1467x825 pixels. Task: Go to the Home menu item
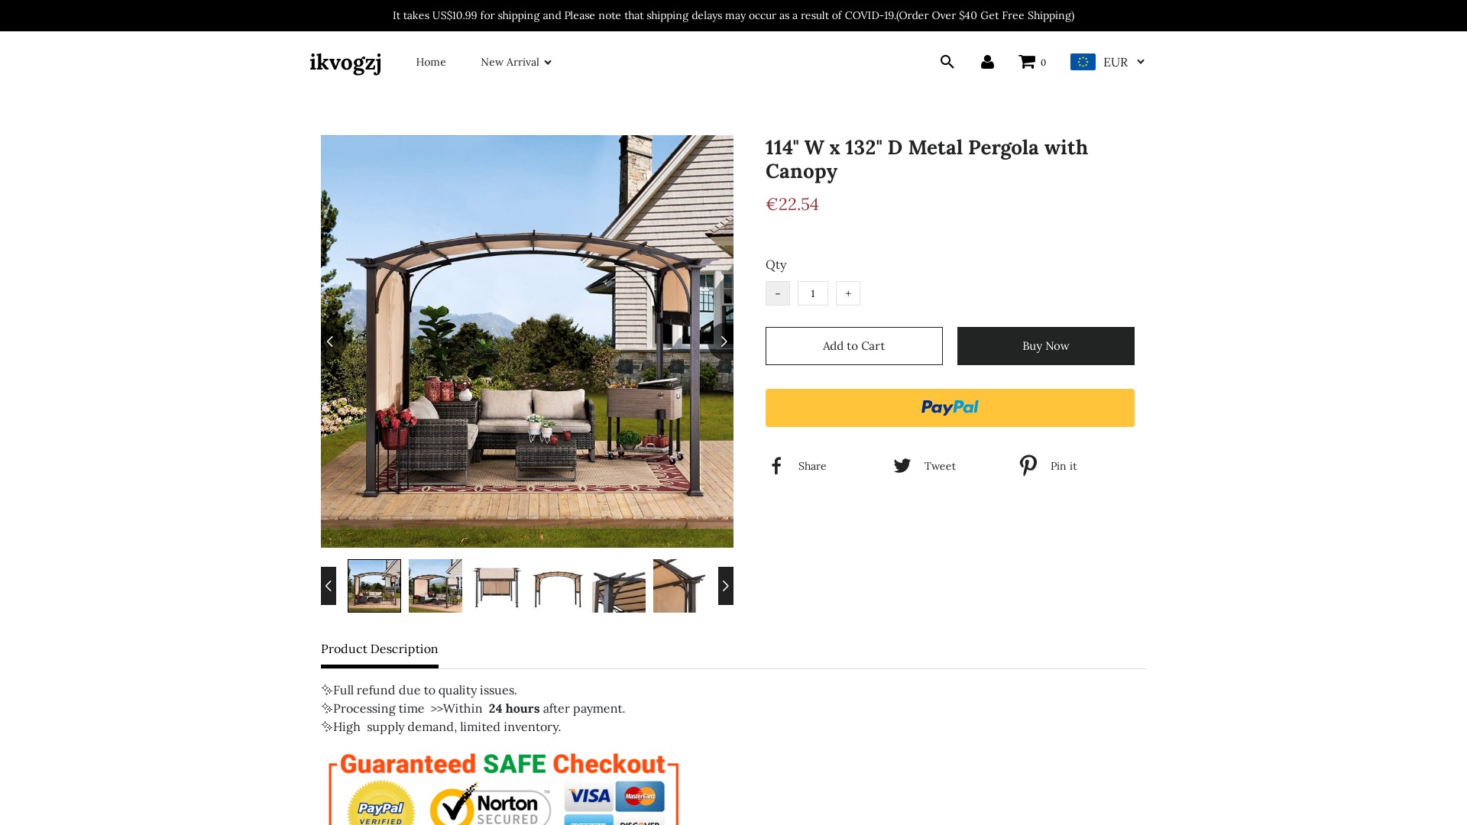431,62
